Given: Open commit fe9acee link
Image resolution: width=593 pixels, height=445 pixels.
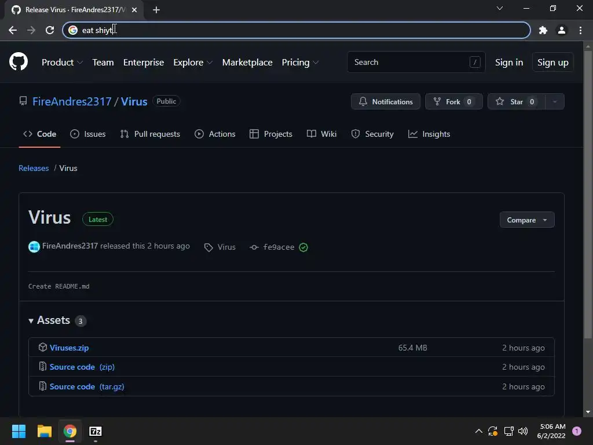Looking at the screenshot, I should pyautogui.click(x=279, y=247).
